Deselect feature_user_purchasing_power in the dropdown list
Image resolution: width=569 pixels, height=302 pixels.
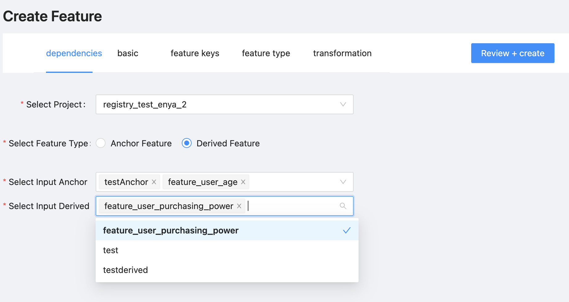pyautogui.click(x=171, y=230)
